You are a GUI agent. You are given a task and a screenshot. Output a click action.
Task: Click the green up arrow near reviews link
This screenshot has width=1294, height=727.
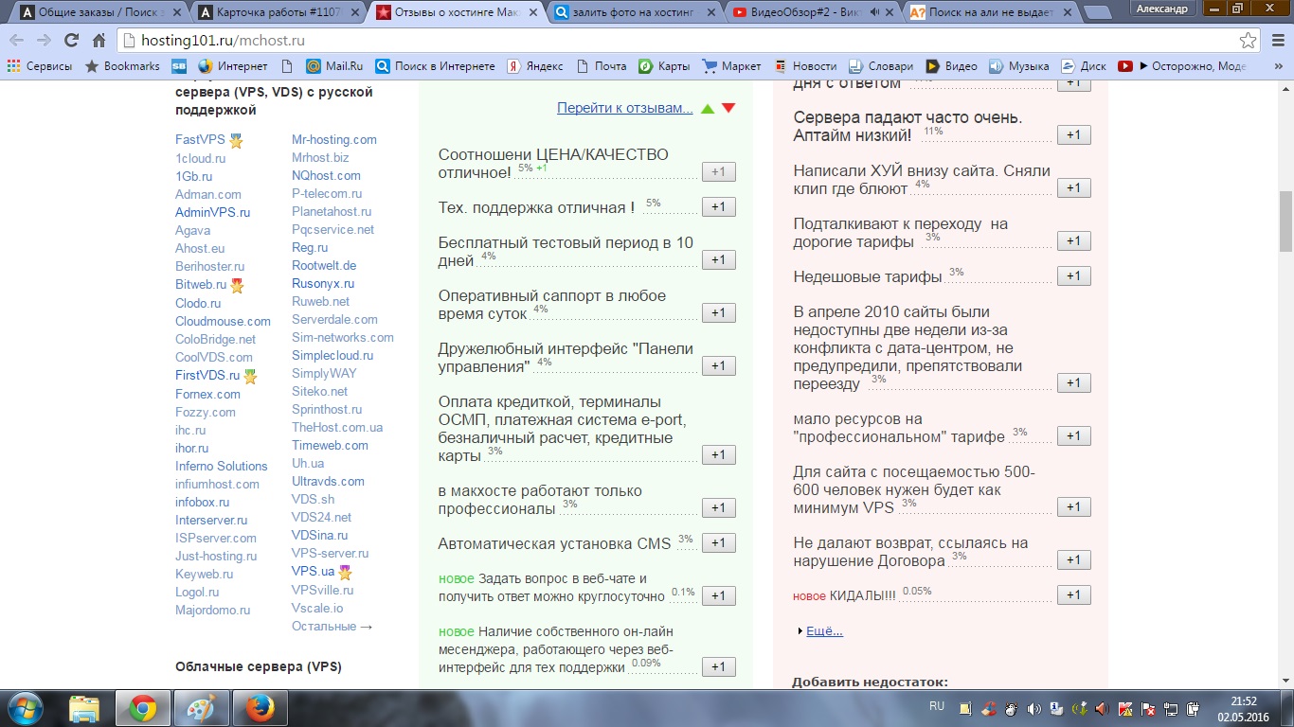[707, 109]
